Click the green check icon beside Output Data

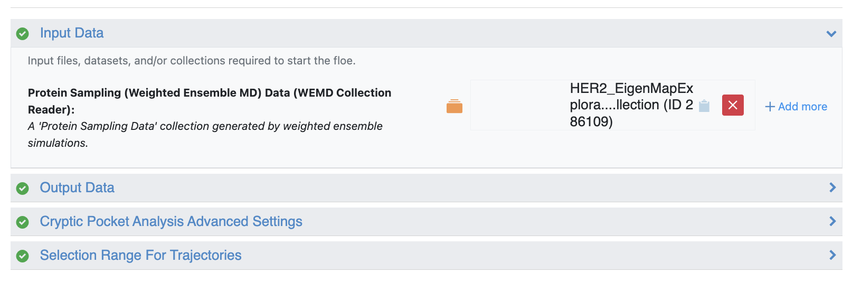pos(22,189)
